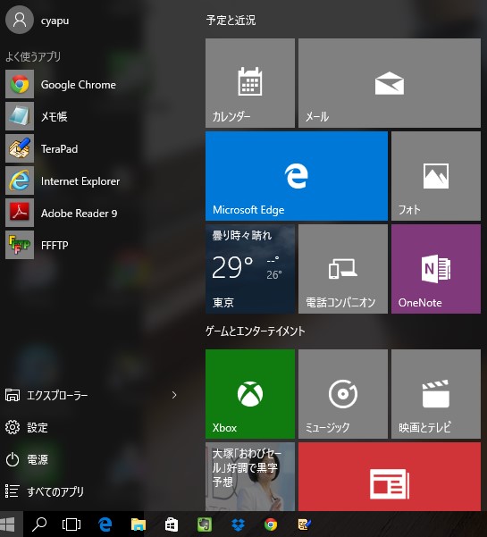Launch the Microsoft Edge tile

[297, 176]
